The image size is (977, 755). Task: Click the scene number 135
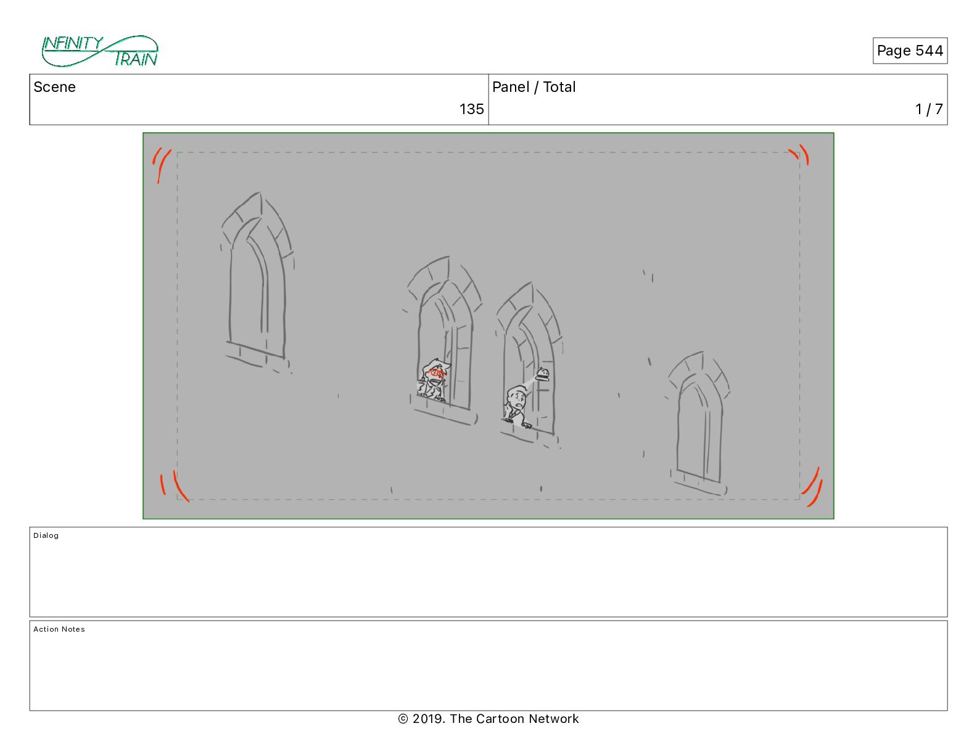(471, 109)
